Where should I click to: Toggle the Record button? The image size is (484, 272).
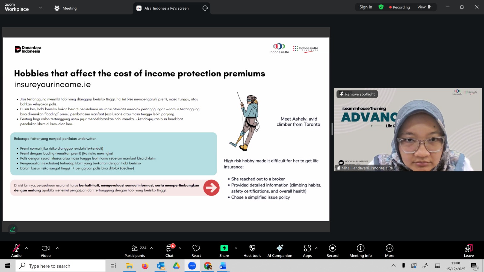(x=332, y=251)
